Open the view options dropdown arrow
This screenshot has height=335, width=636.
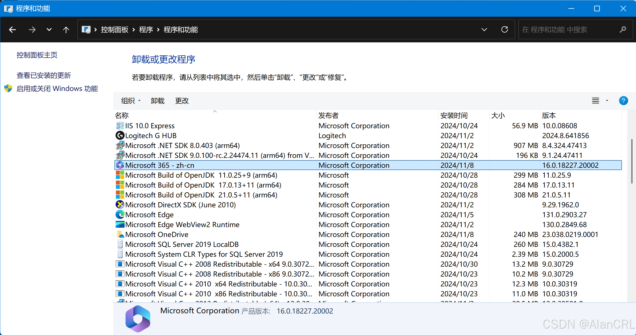click(606, 101)
